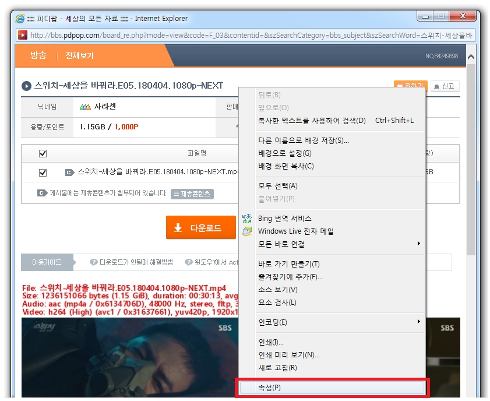Choose Windows Live 전자 메일 entry
This screenshot has height=401, width=490.
click(340, 231)
